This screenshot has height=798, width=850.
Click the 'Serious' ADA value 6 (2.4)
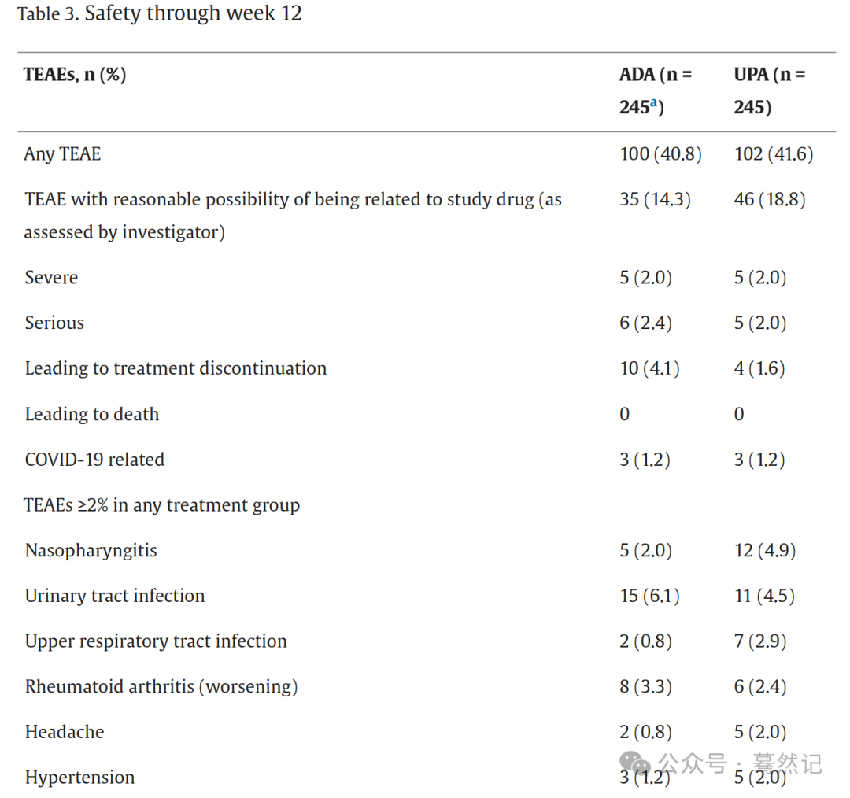(x=645, y=323)
